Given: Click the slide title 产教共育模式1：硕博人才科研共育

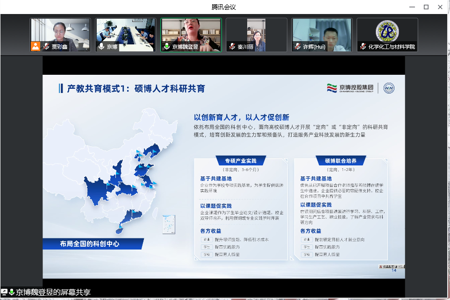Looking at the screenshot, I should pos(136,88).
